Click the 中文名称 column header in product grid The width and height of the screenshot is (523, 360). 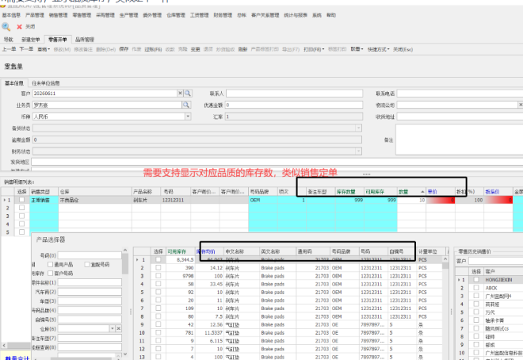click(241, 251)
